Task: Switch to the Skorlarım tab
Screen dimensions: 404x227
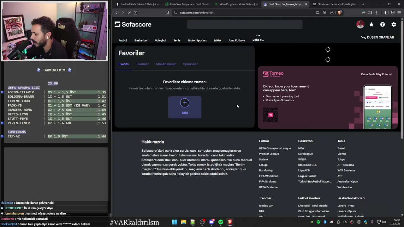Action: click(335, 4)
